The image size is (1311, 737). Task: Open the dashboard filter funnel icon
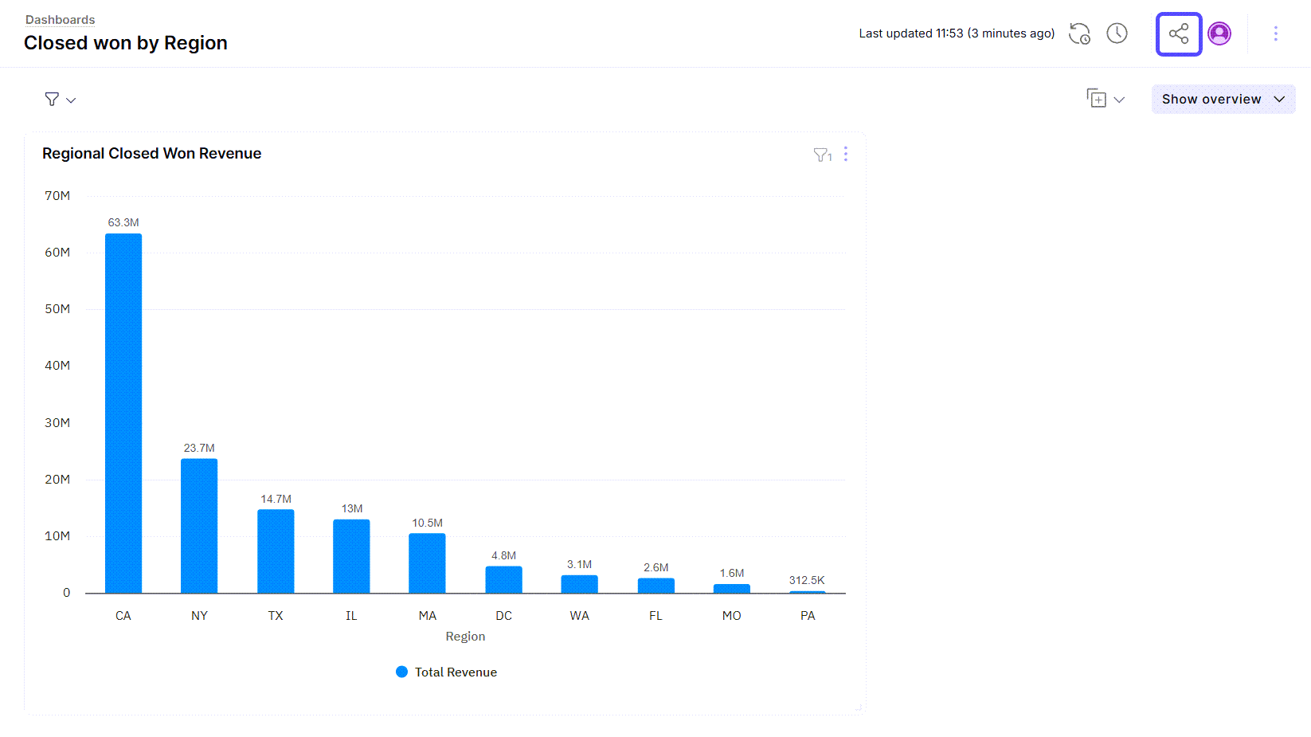[x=52, y=99]
